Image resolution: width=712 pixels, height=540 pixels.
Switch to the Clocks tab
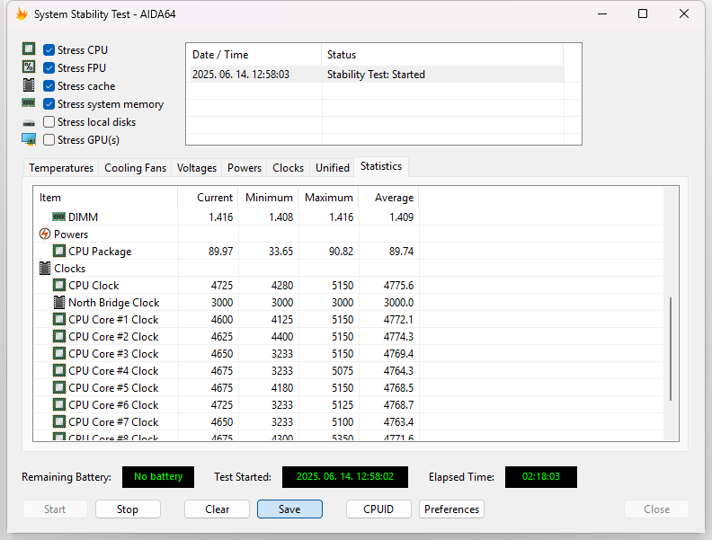point(288,168)
